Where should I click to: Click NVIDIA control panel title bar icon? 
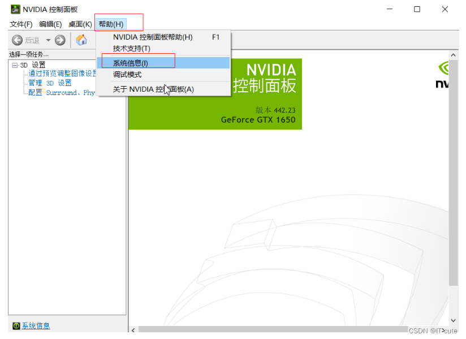tap(15, 9)
